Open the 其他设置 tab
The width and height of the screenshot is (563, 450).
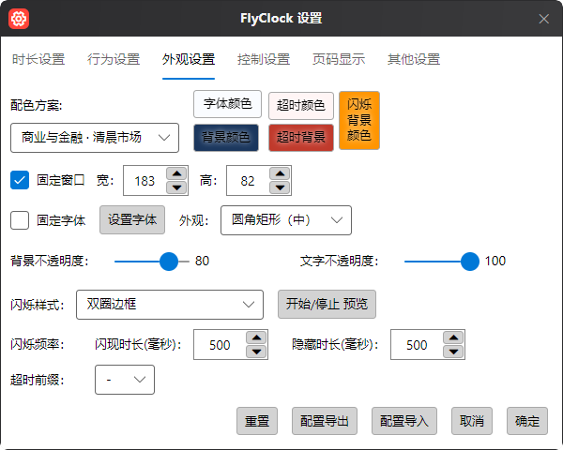click(414, 59)
